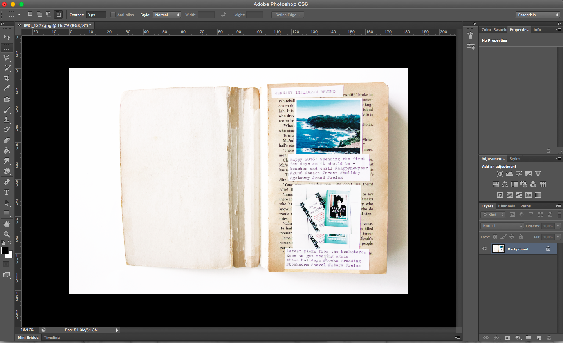Switch to the Paths tab
Viewport: 563px width, 343px height.
(x=525, y=206)
